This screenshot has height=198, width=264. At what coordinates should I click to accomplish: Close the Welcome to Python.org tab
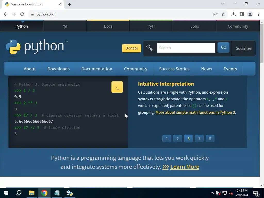tap(60, 4)
